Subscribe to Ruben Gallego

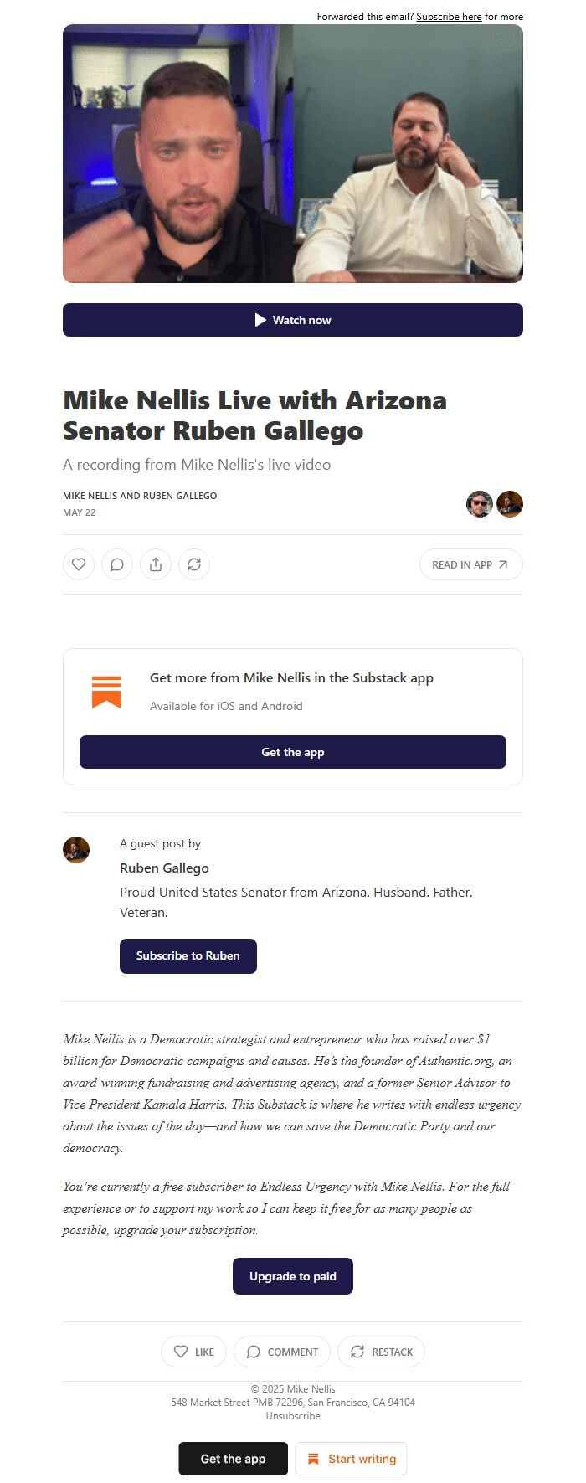coord(188,955)
